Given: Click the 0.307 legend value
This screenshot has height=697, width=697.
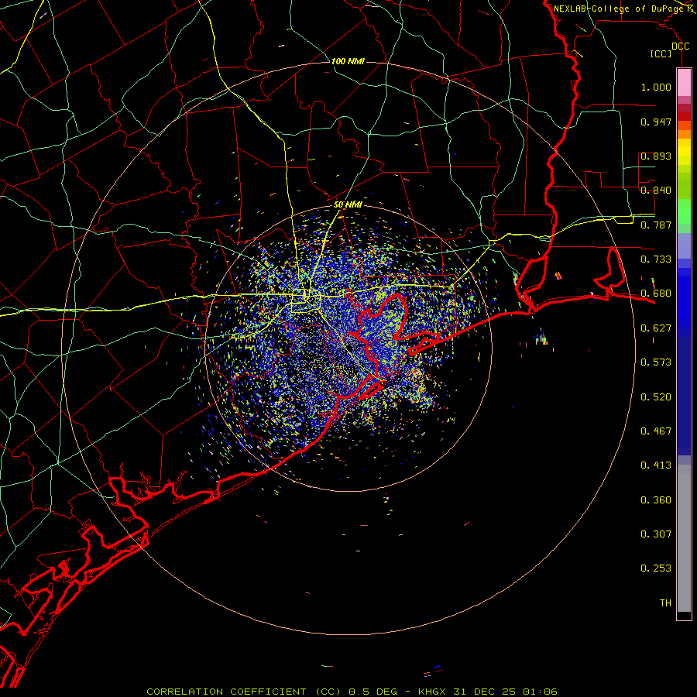Looking at the screenshot, I should [656, 534].
